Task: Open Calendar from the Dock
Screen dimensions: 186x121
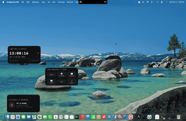Action: point(56,117)
